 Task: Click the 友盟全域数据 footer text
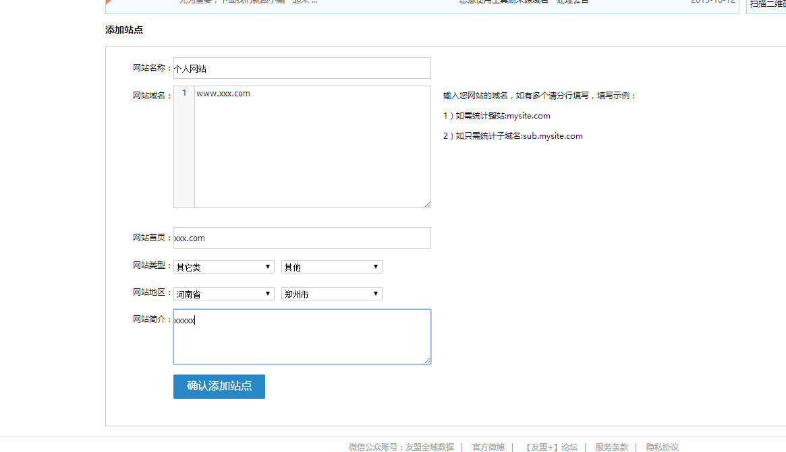pyautogui.click(x=432, y=447)
